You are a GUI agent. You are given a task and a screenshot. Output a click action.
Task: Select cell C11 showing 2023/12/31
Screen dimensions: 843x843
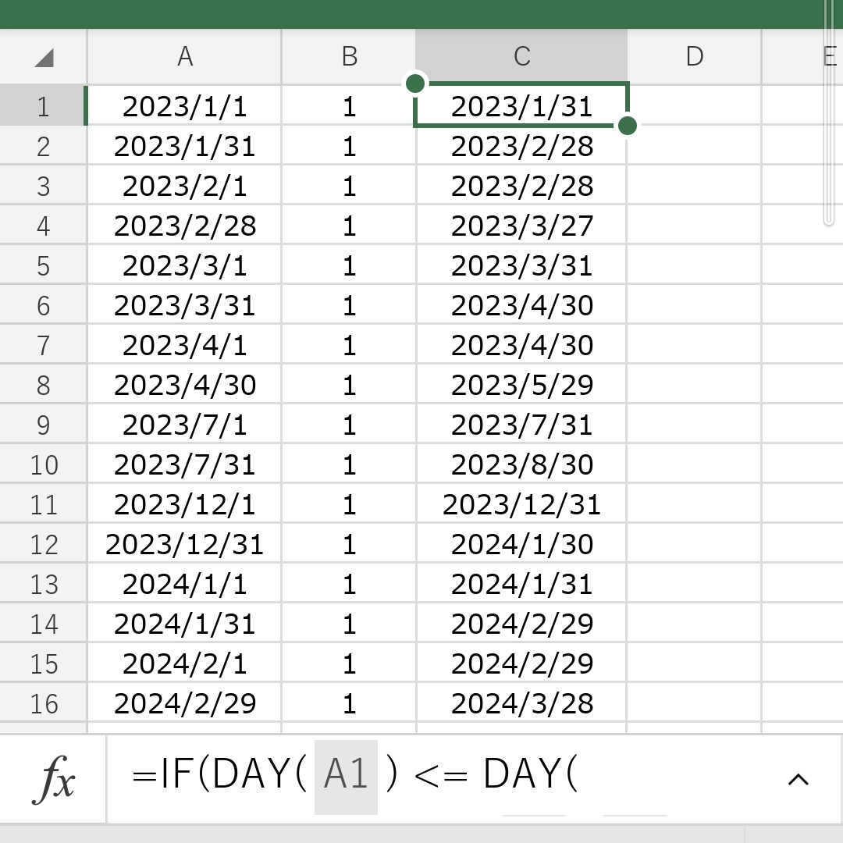[521, 504]
